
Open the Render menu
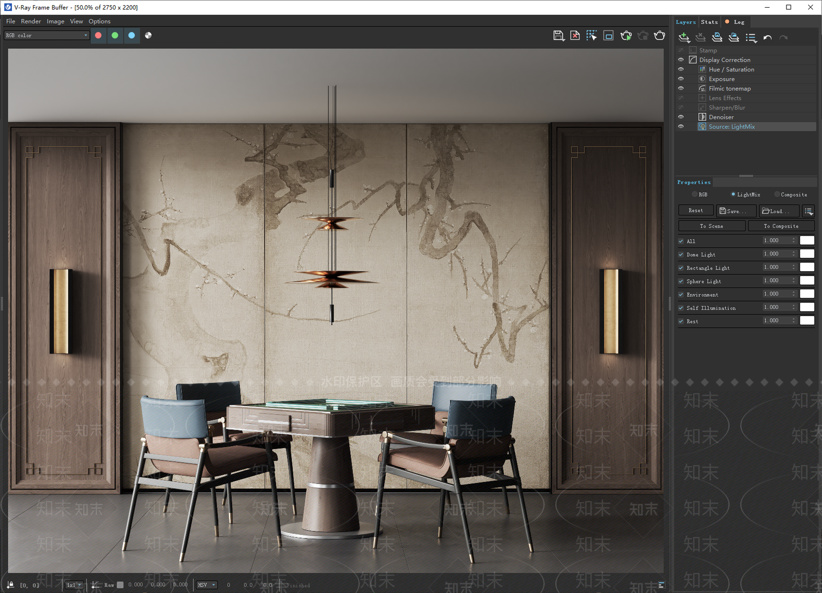tap(31, 21)
